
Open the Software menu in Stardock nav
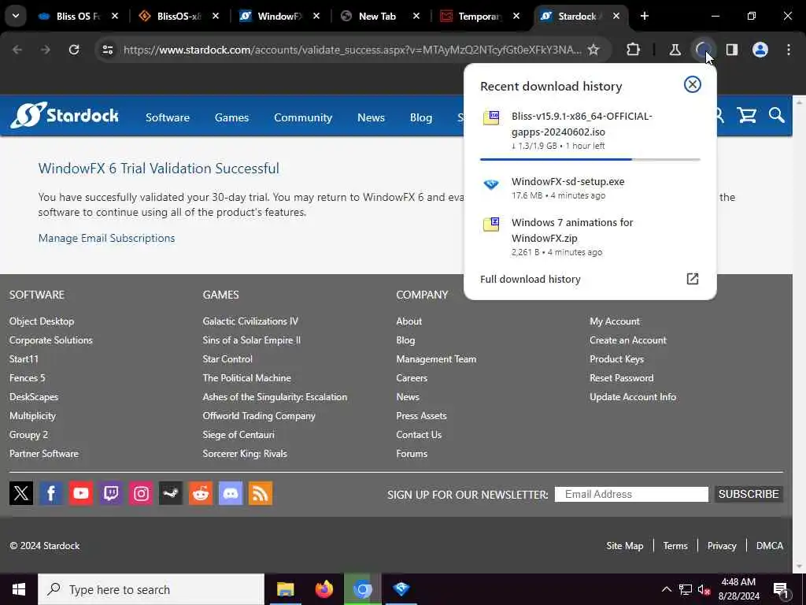pyautogui.click(x=168, y=117)
